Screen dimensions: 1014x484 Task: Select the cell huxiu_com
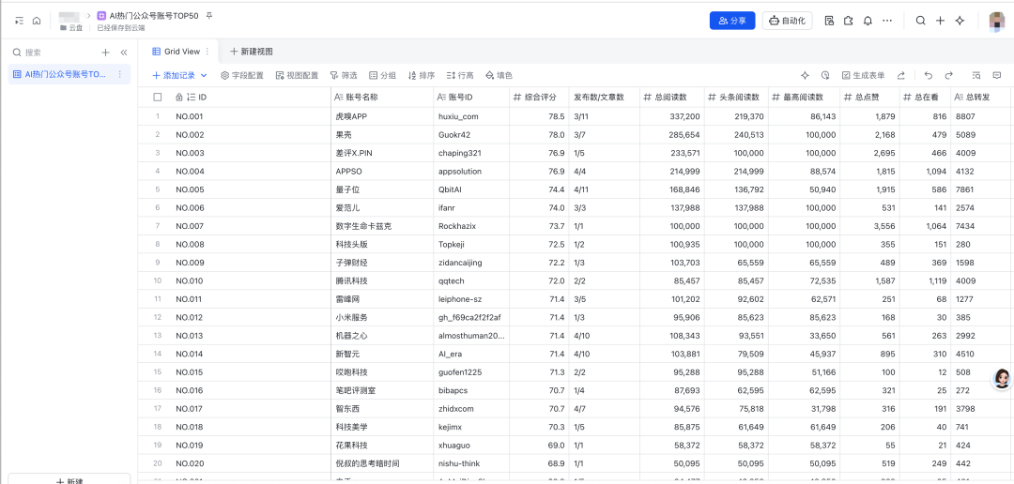click(472, 116)
